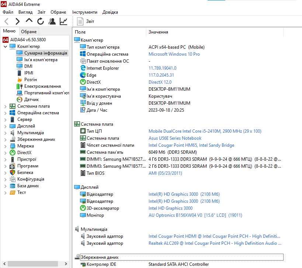Click the Електроживлення battery icon

coord(20,86)
